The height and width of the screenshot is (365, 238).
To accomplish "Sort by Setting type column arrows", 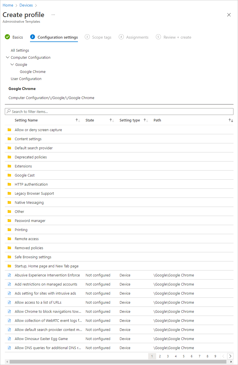I will [146, 120].
